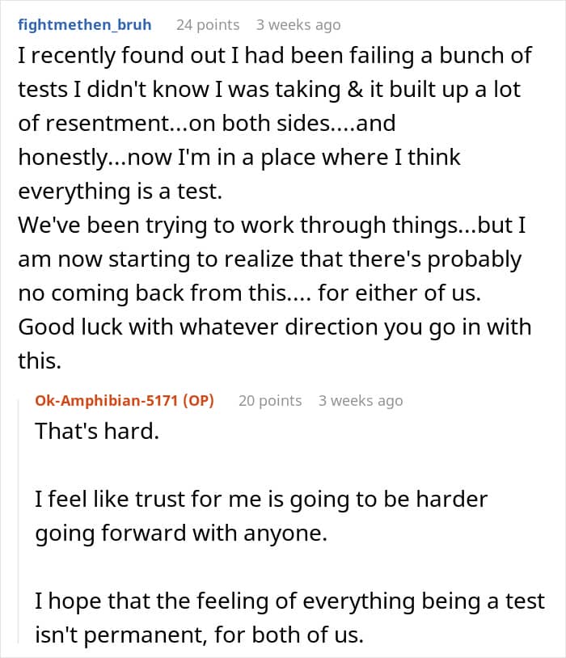Click the first comment's 3 weeks ago timestamp
Image resolution: width=566 pixels, height=658 pixels.
pos(298,24)
